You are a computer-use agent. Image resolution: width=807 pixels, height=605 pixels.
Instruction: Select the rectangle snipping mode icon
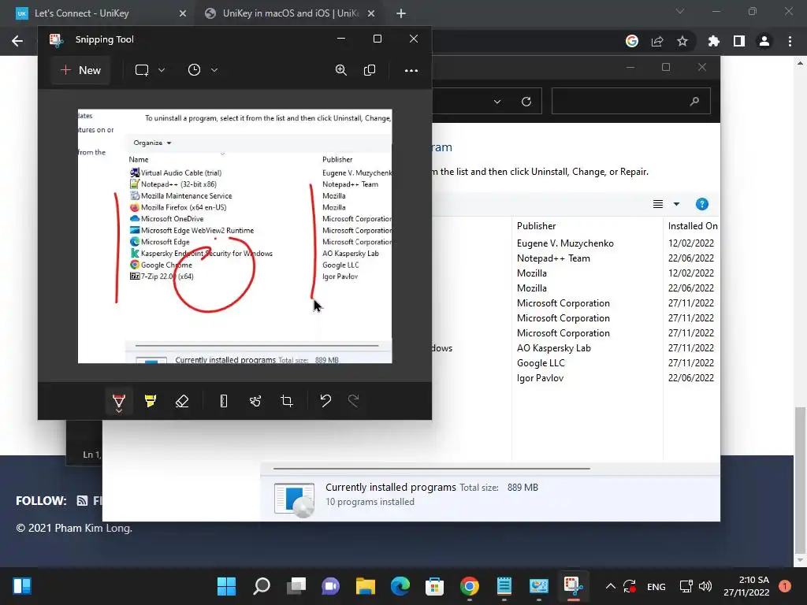click(x=142, y=70)
